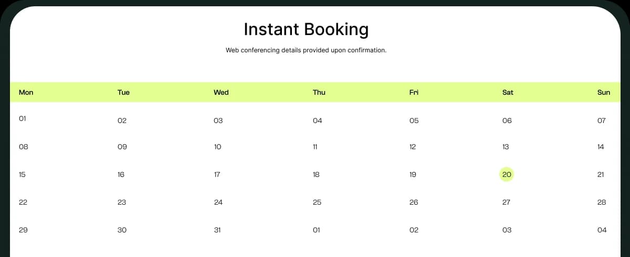This screenshot has width=630, height=257.
Task: Select date 28 on Sunday
Action: [602, 203]
